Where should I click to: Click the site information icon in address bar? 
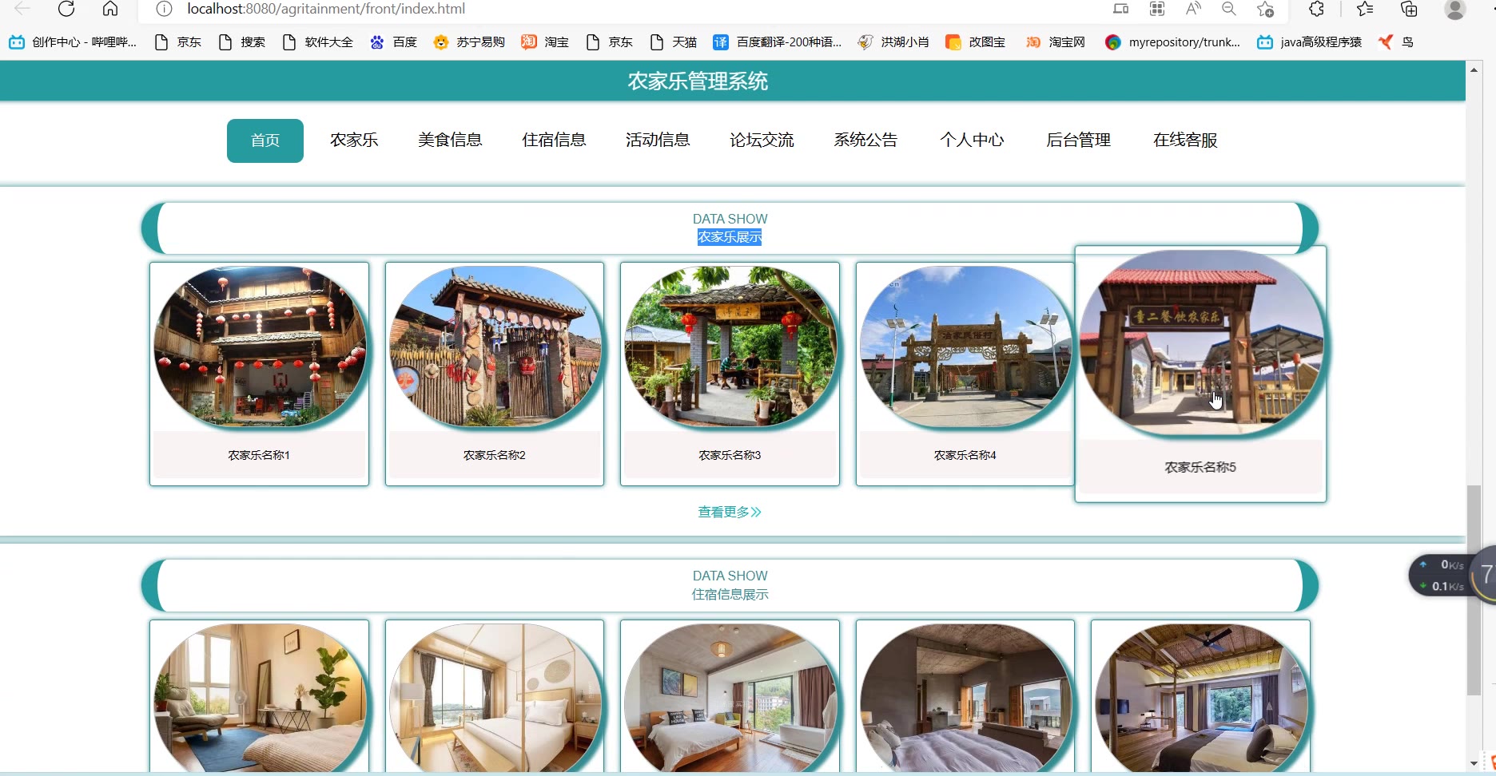[x=164, y=9]
